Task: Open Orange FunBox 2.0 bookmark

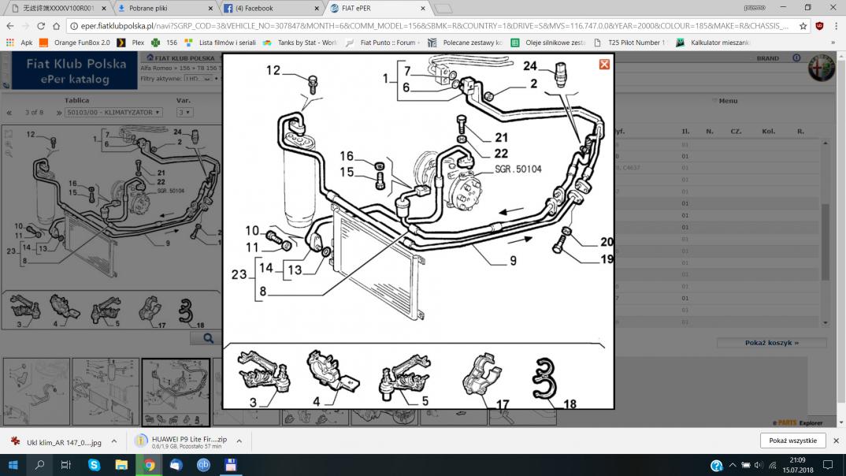Action: coord(75,42)
